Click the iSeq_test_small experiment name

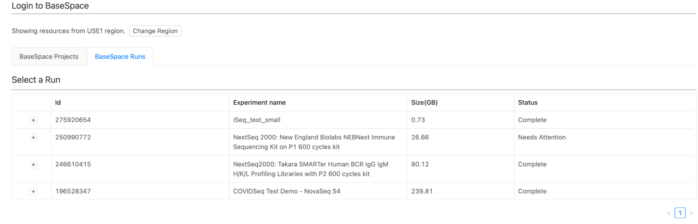click(257, 120)
